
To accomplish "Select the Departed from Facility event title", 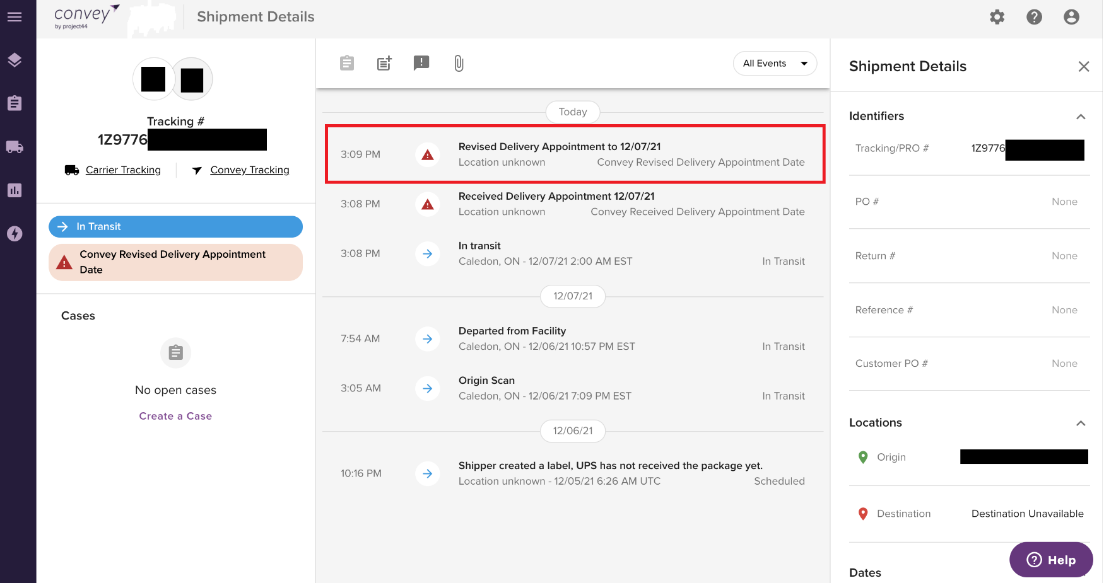I will [512, 331].
